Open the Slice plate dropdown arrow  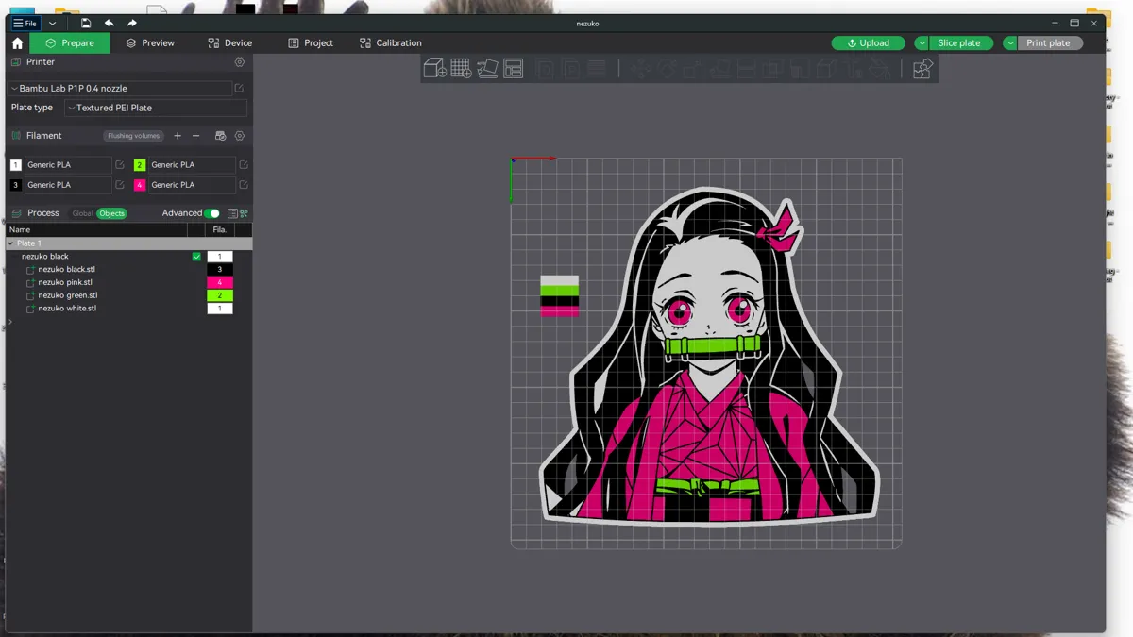pyautogui.click(x=922, y=43)
